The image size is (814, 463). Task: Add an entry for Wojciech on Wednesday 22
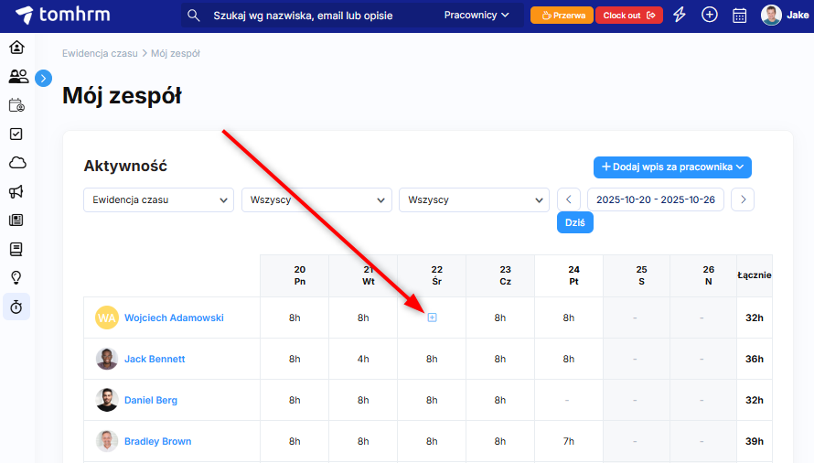coord(433,318)
